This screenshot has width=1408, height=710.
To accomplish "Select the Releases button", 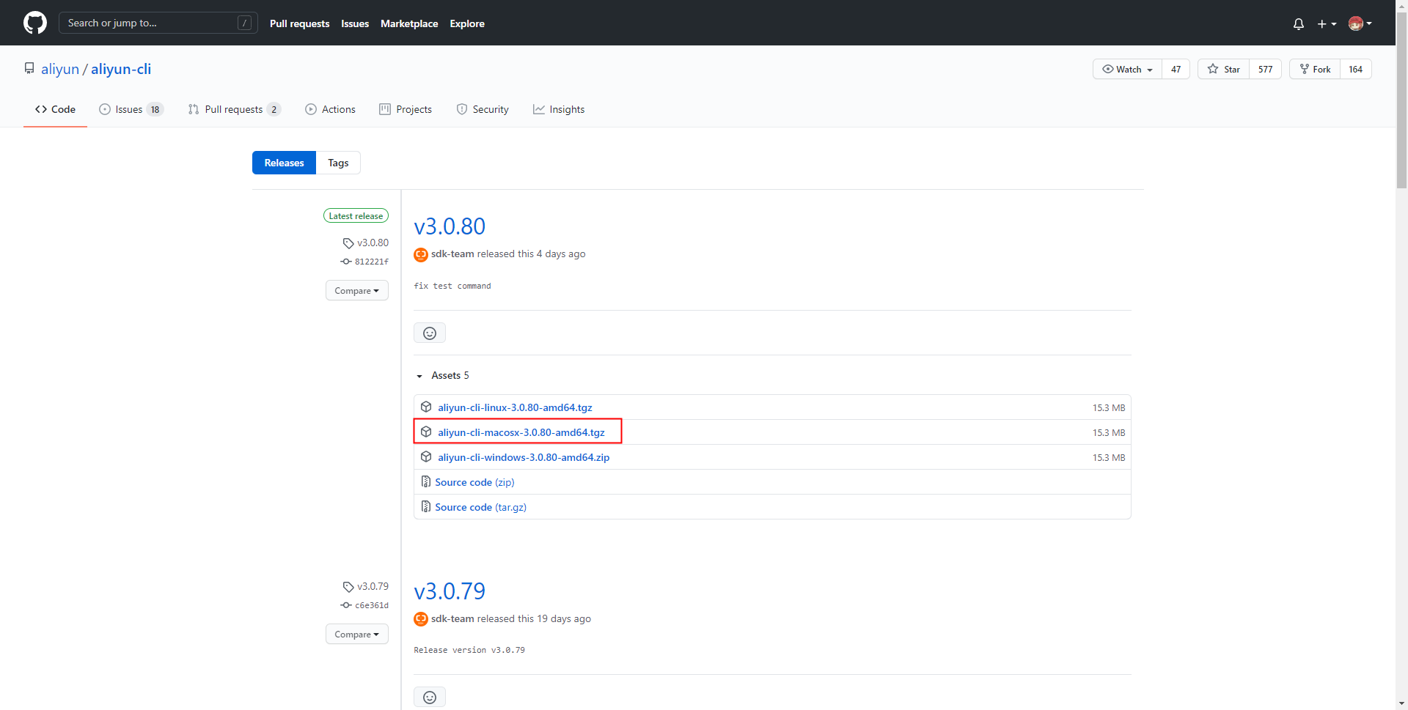I will [284, 163].
